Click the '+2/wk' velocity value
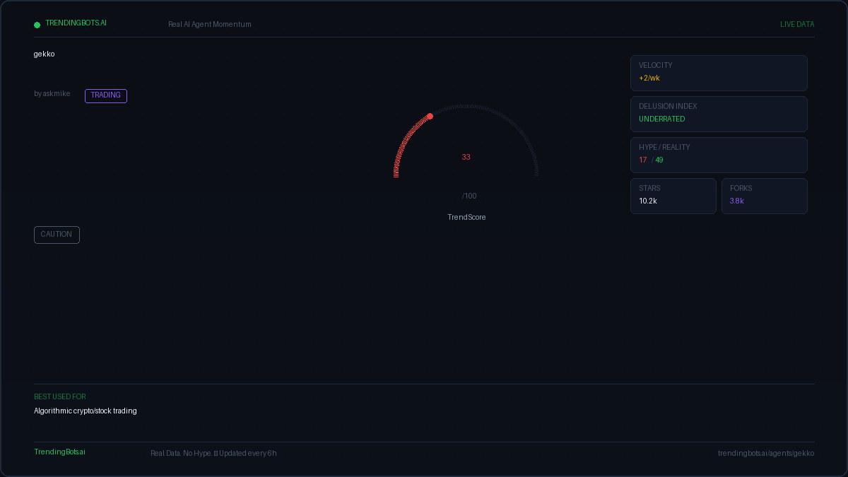This screenshot has height=477, width=848. (649, 78)
